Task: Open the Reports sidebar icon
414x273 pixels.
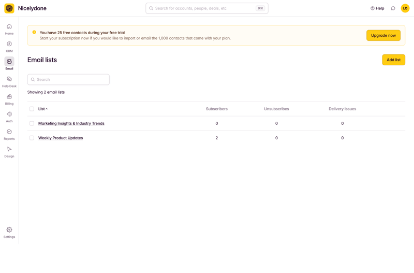Action: [9, 132]
